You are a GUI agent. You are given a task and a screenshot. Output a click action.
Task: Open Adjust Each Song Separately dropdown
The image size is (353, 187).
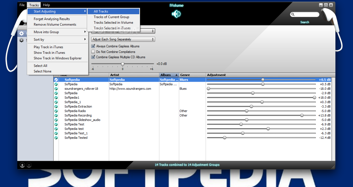[x=123, y=39]
